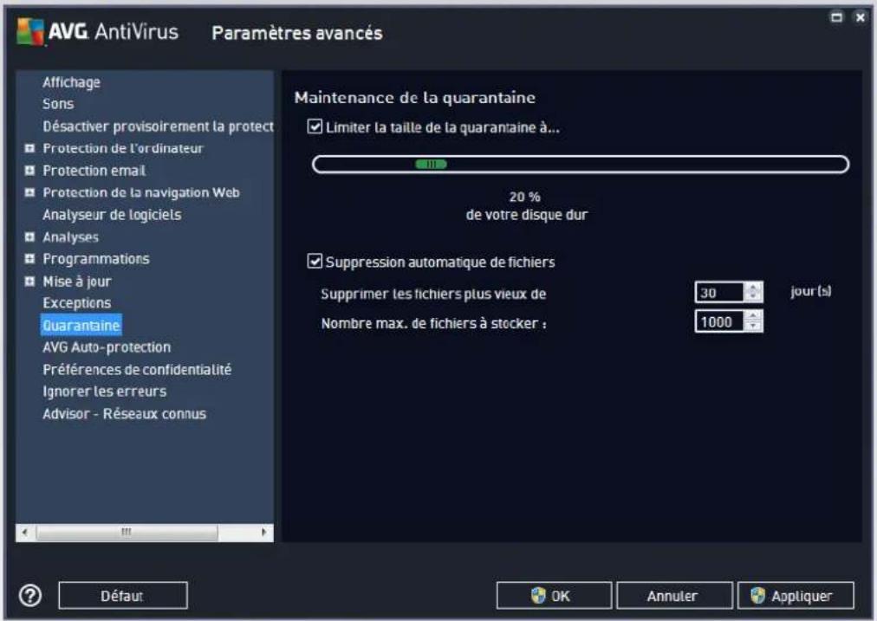Viewport: 877px width, 621px height.
Task: Increase max files with up arrow
Action: pyautogui.click(x=753, y=317)
